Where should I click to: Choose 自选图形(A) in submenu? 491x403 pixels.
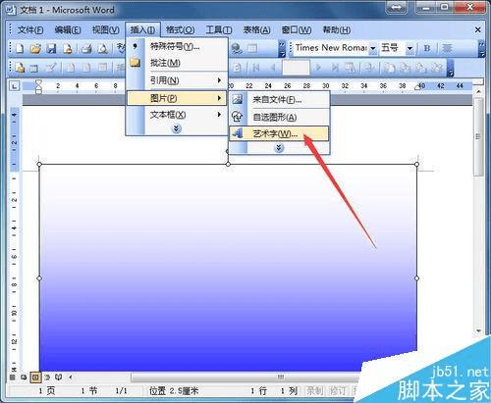click(x=279, y=117)
